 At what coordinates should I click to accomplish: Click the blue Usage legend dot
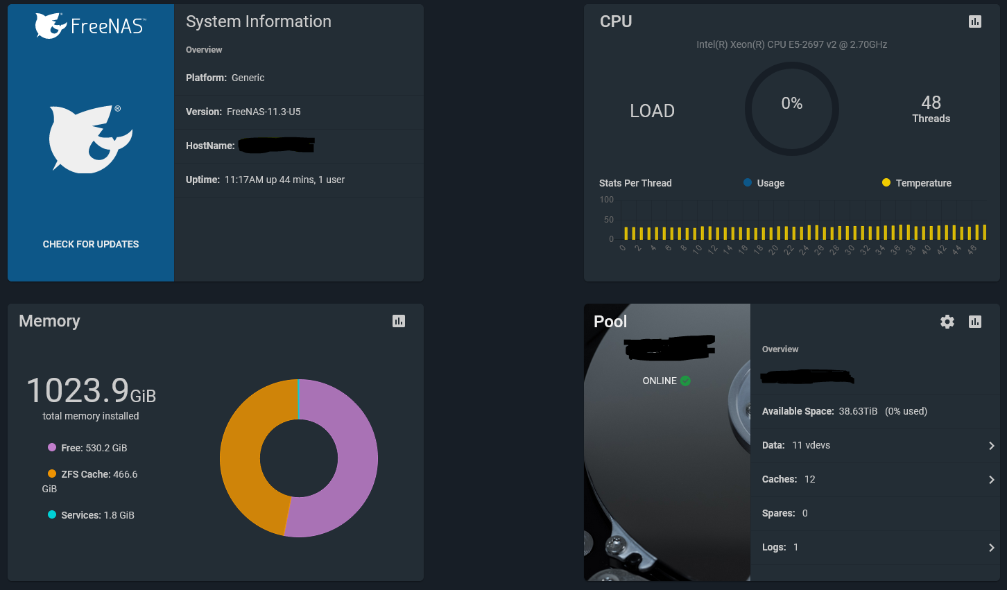pos(748,182)
